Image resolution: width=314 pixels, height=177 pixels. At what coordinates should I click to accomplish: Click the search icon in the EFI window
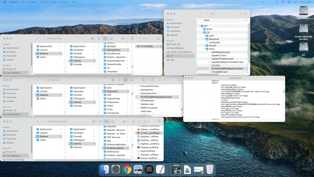coord(246,14)
